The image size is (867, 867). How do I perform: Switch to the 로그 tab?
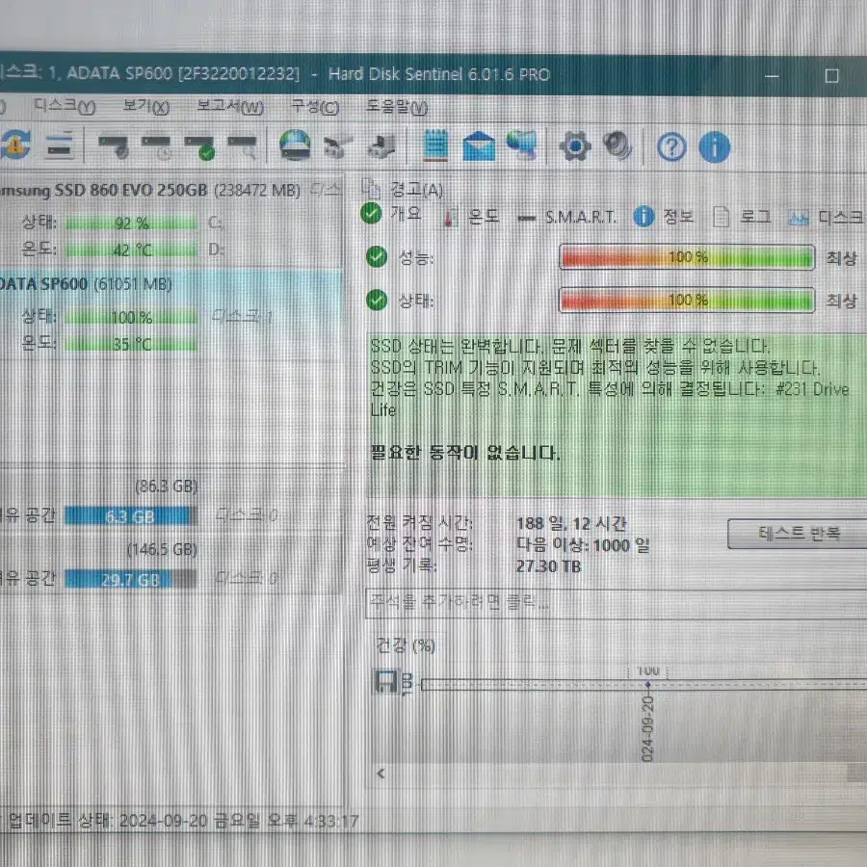(742, 217)
